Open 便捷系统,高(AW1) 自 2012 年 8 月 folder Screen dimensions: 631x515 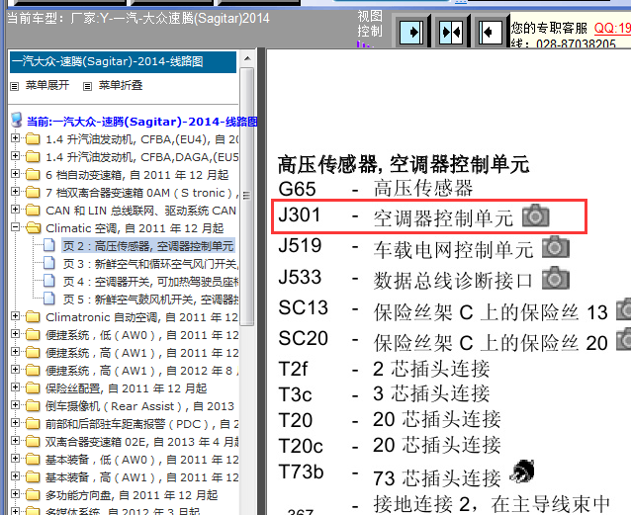pos(142,371)
